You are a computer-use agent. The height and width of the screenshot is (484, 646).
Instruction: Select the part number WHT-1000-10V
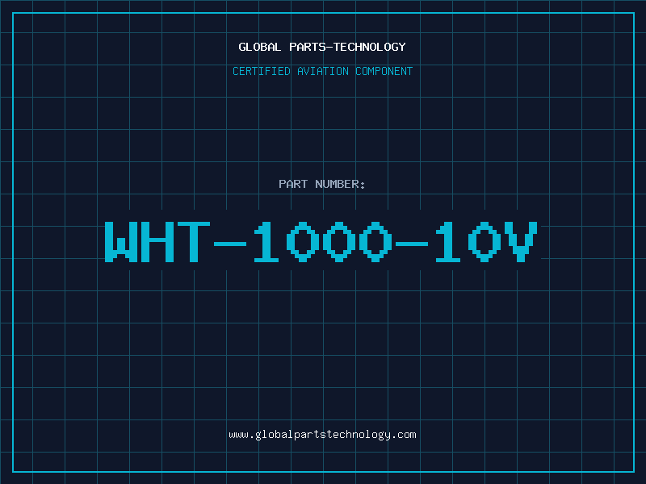coord(321,241)
